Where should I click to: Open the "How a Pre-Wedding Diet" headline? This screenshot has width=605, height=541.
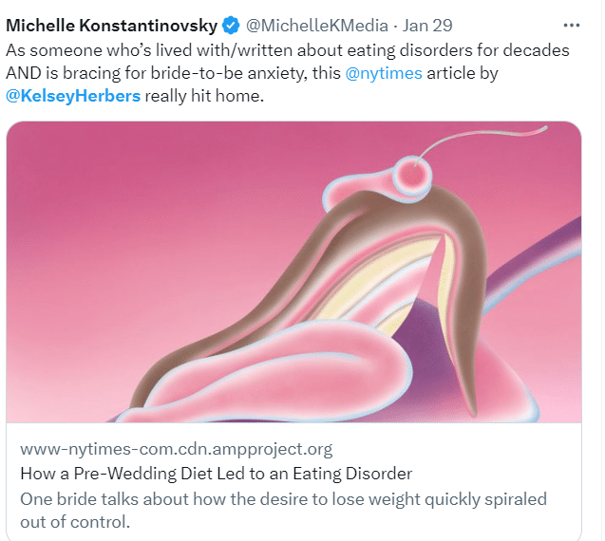(x=216, y=474)
